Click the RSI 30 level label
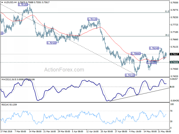 171,121
